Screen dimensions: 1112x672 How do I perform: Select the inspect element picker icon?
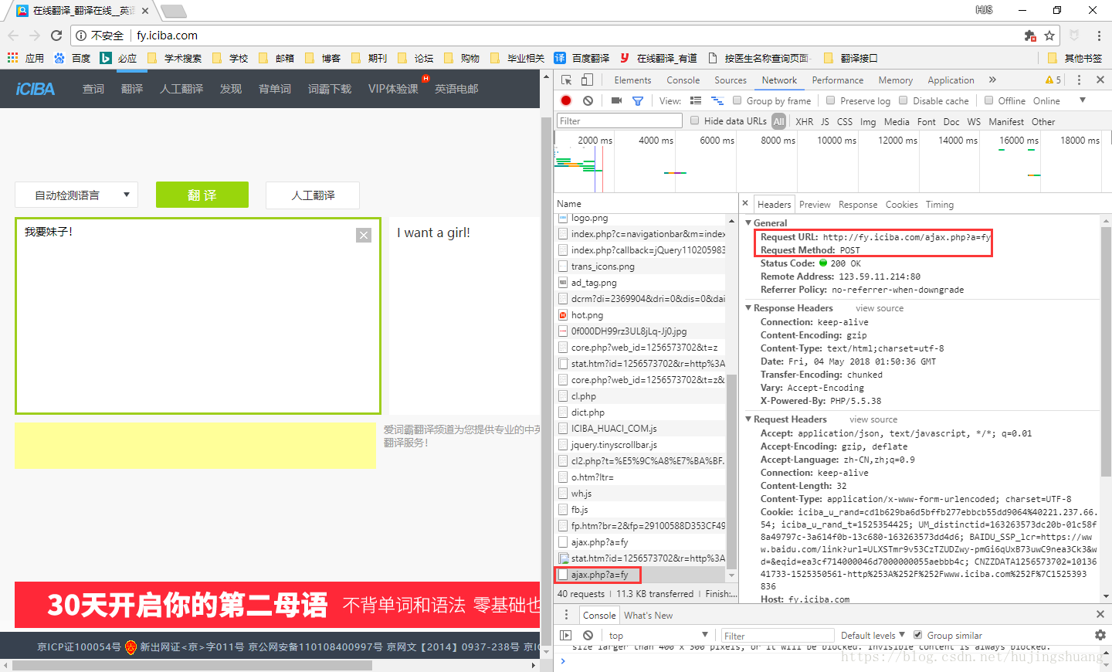(566, 80)
